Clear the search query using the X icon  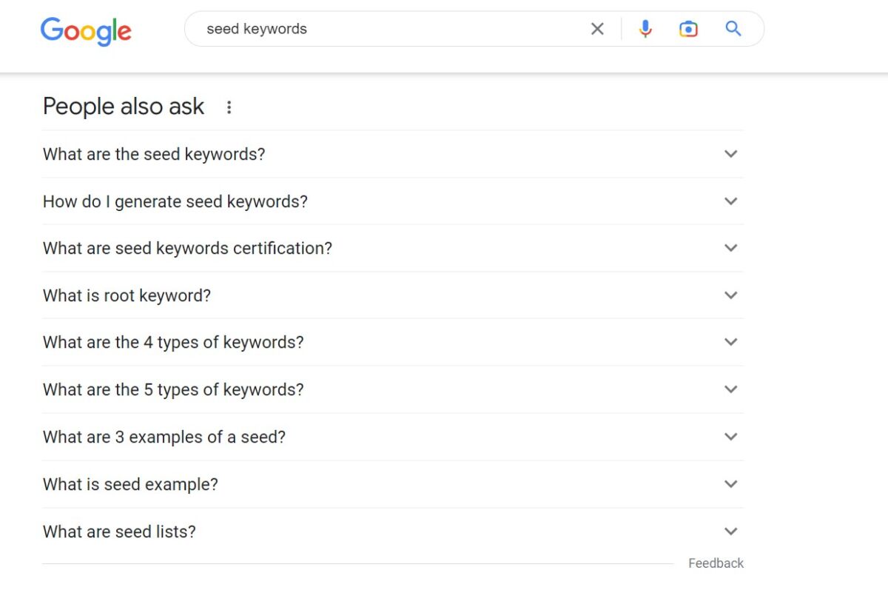pyautogui.click(x=597, y=28)
